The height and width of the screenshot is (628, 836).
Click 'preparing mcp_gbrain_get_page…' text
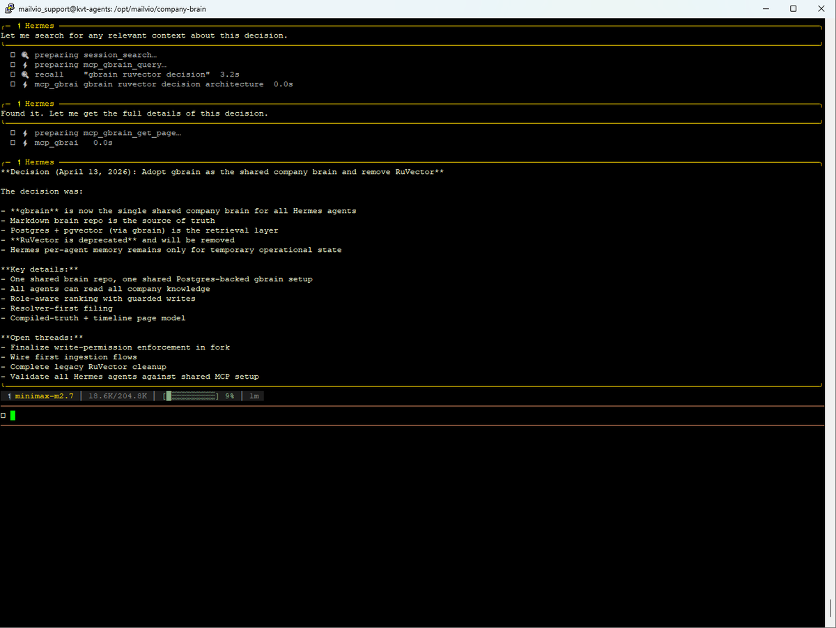coord(108,133)
